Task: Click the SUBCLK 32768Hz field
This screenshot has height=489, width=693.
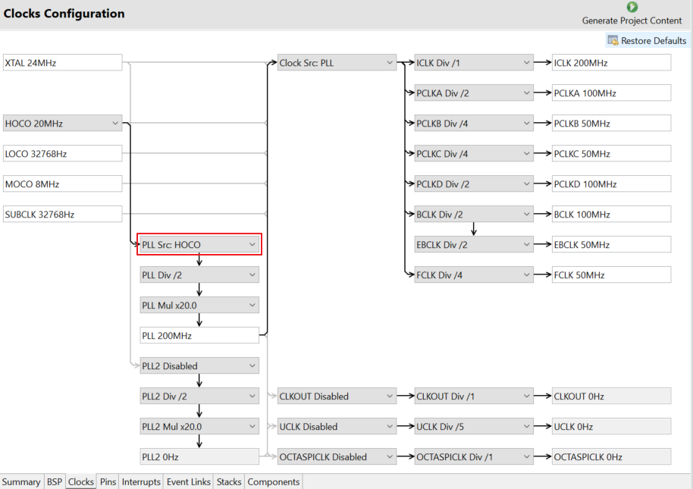Action: tap(62, 215)
